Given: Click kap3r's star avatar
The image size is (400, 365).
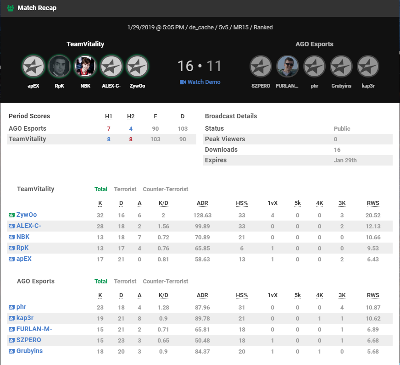Looking at the screenshot, I should pyautogui.click(x=368, y=66).
